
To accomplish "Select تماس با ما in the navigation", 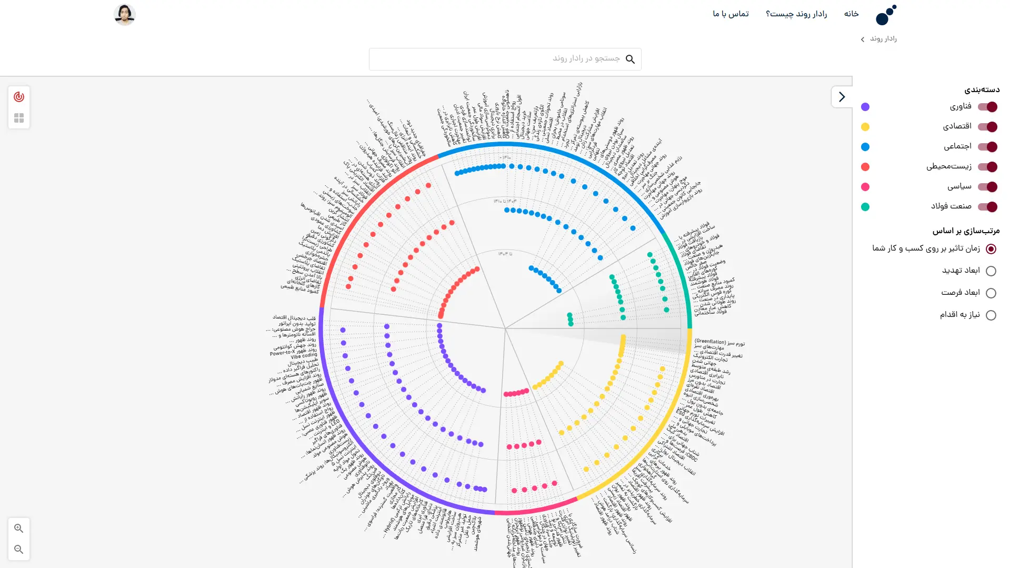I will coord(731,14).
